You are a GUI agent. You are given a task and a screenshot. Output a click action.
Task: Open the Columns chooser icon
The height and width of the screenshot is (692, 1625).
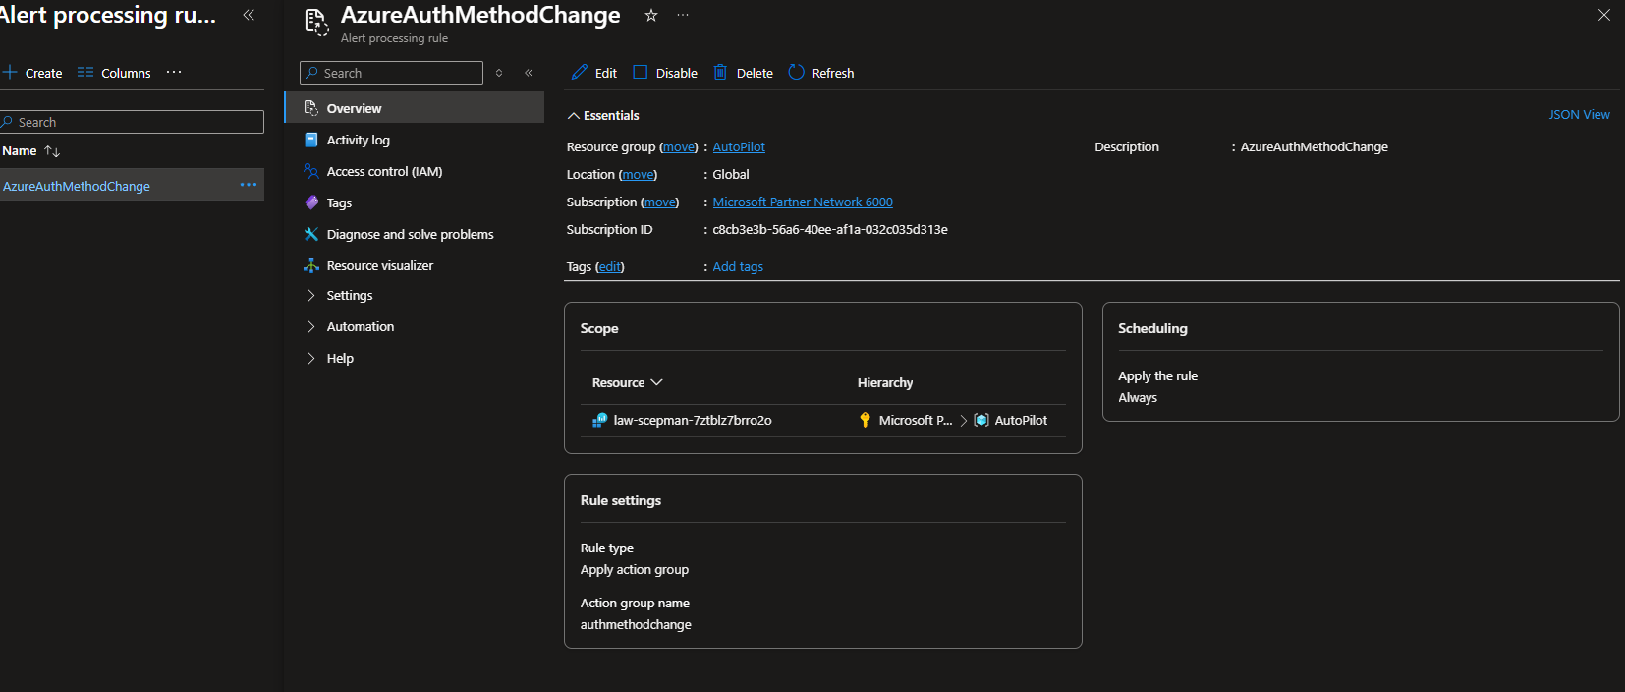click(85, 73)
